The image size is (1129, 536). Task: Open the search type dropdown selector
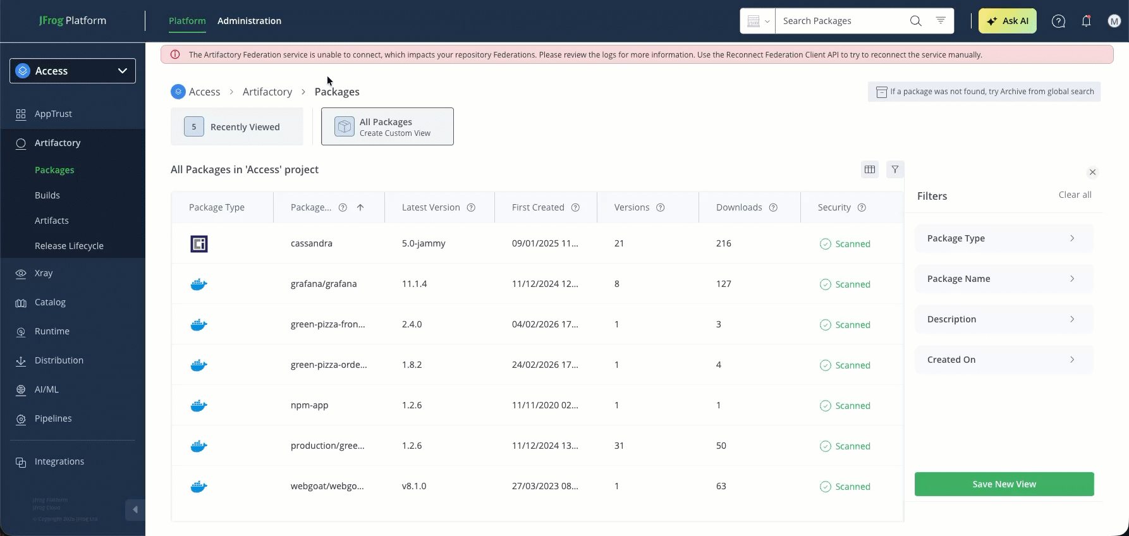click(x=757, y=21)
